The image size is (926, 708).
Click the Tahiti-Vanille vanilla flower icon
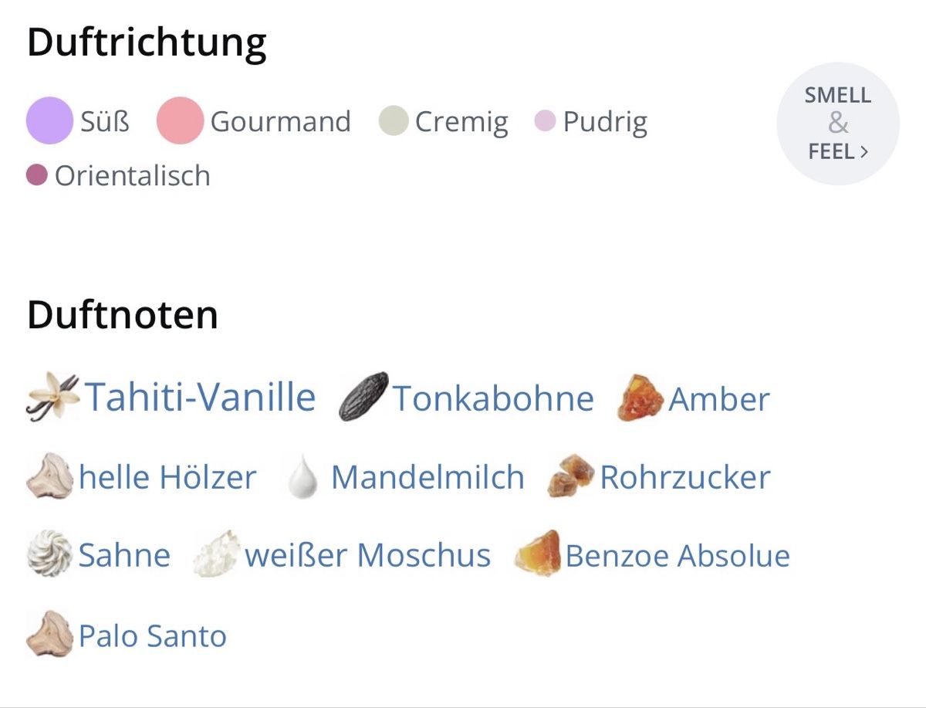52,396
